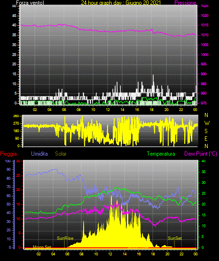Click the Umidita legend label
The image size is (219, 261).
coord(39,154)
